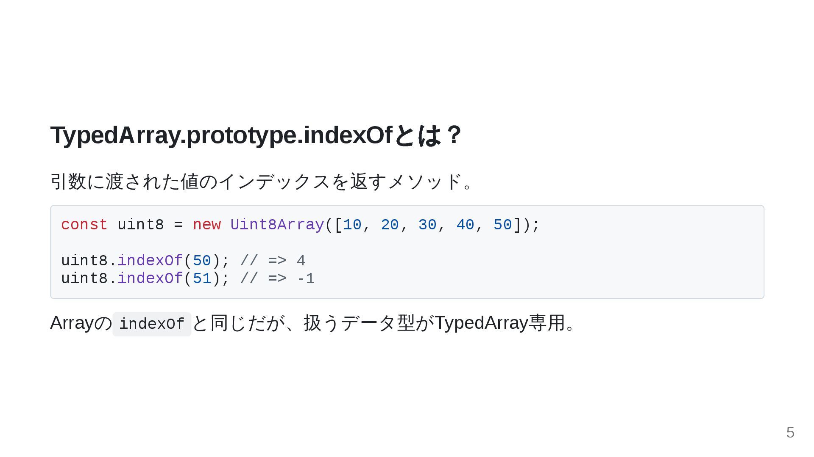
Task: Click the number 20 in the array
Action: click(390, 225)
